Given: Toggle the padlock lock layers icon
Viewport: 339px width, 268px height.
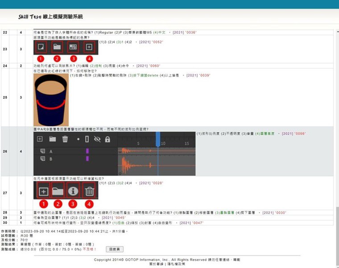Looking at the screenshot, I should click(x=107, y=139).
